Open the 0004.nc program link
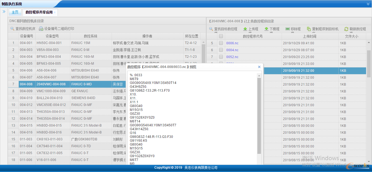The image size is (372, 172). point(232,50)
